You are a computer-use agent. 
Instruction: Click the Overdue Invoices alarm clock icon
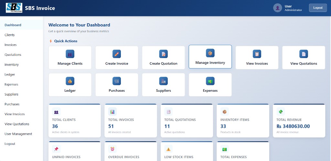(x=112, y=149)
